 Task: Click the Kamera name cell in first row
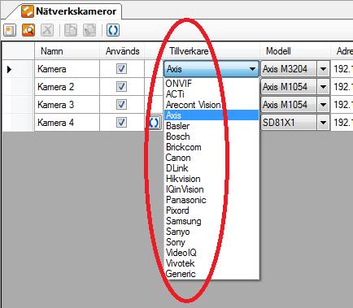point(67,69)
